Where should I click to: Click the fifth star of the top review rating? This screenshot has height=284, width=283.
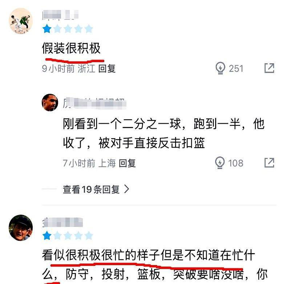tap(89, 29)
